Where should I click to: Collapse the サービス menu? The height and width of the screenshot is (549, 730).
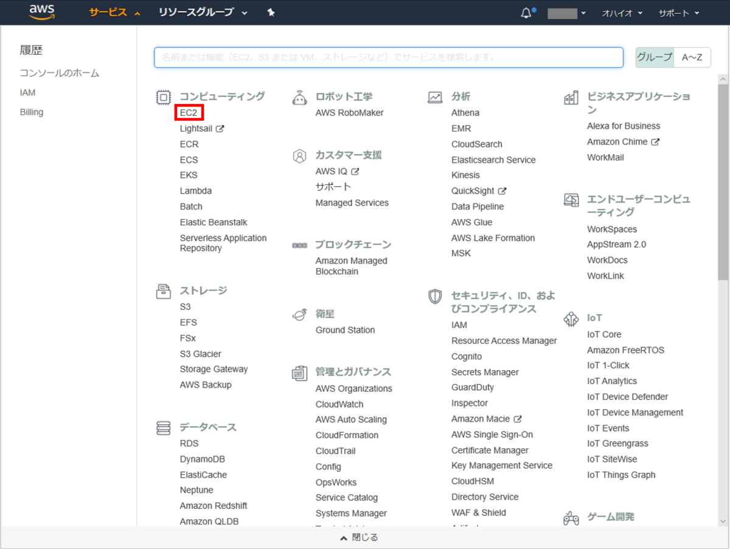[114, 12]
